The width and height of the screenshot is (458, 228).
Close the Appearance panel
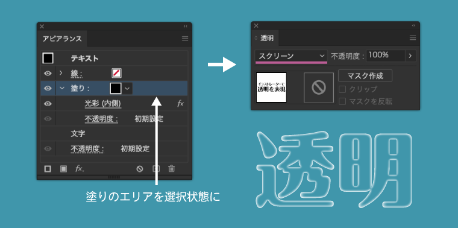42,27
